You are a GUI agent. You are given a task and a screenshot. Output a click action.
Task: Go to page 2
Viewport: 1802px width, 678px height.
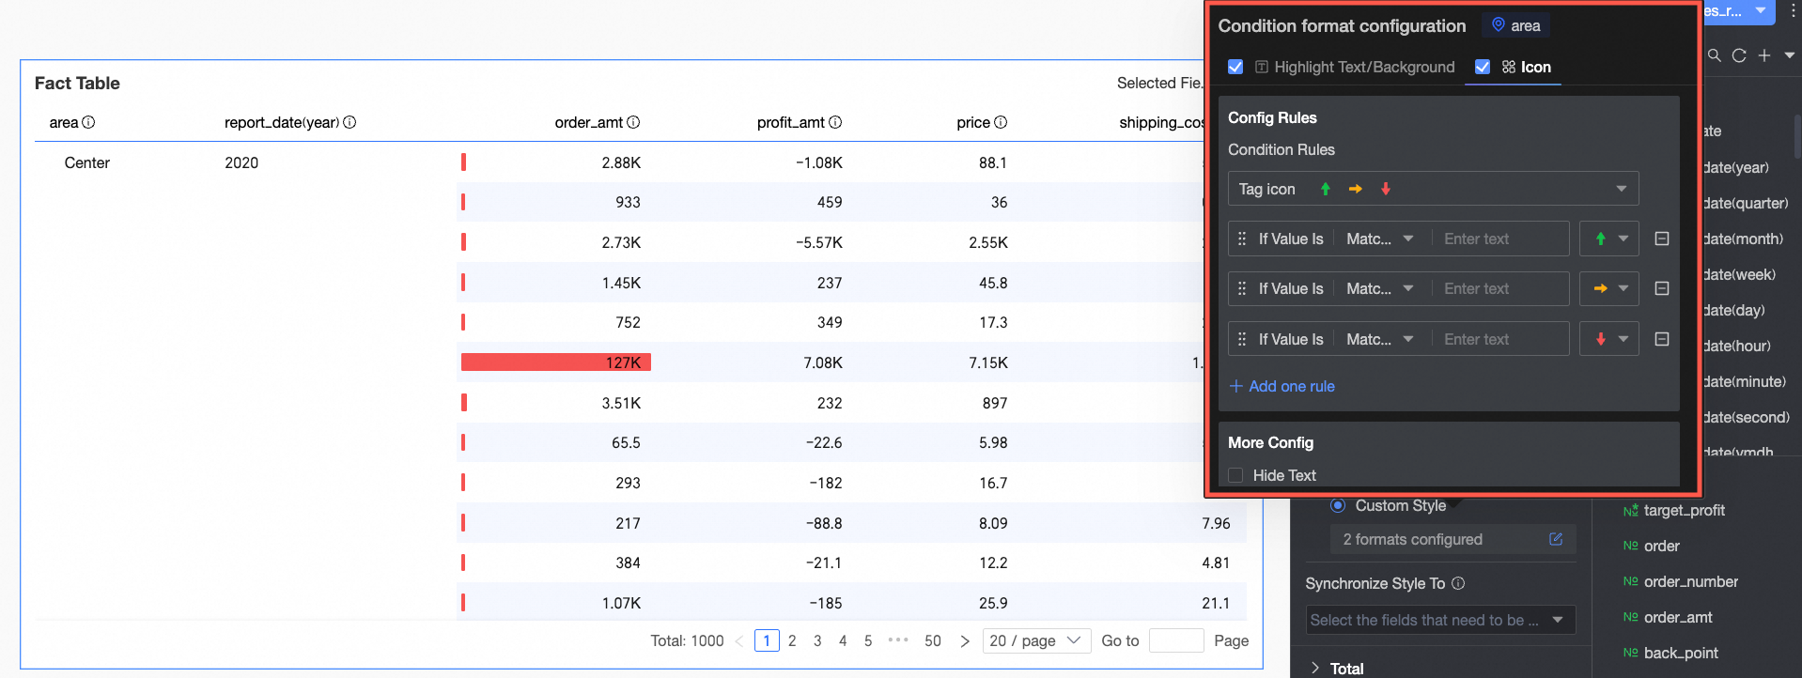coord(792,640)
